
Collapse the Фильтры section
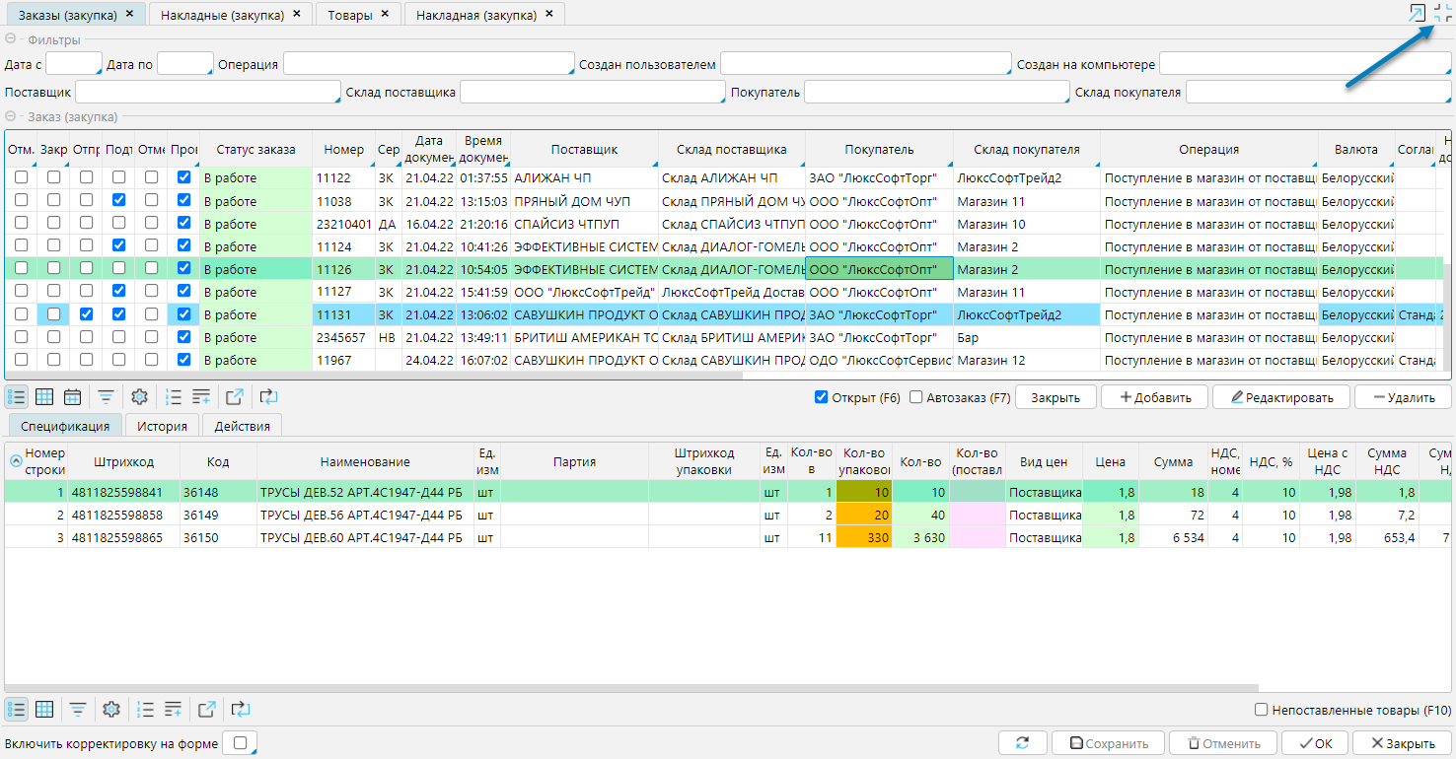pyautogui.click(x=11, y=39)
